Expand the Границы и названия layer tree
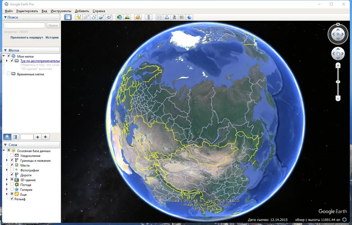 coord(7,160)
